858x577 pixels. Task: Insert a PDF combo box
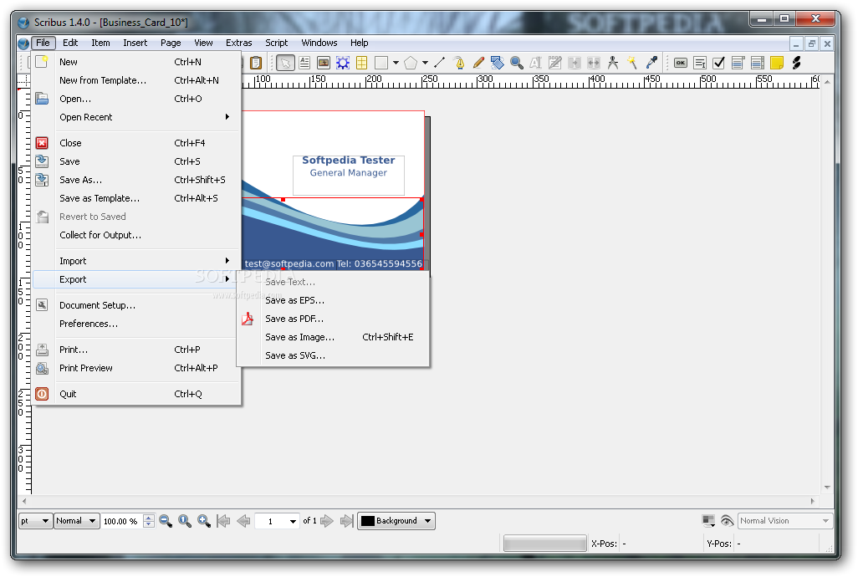tap(738, 63)
